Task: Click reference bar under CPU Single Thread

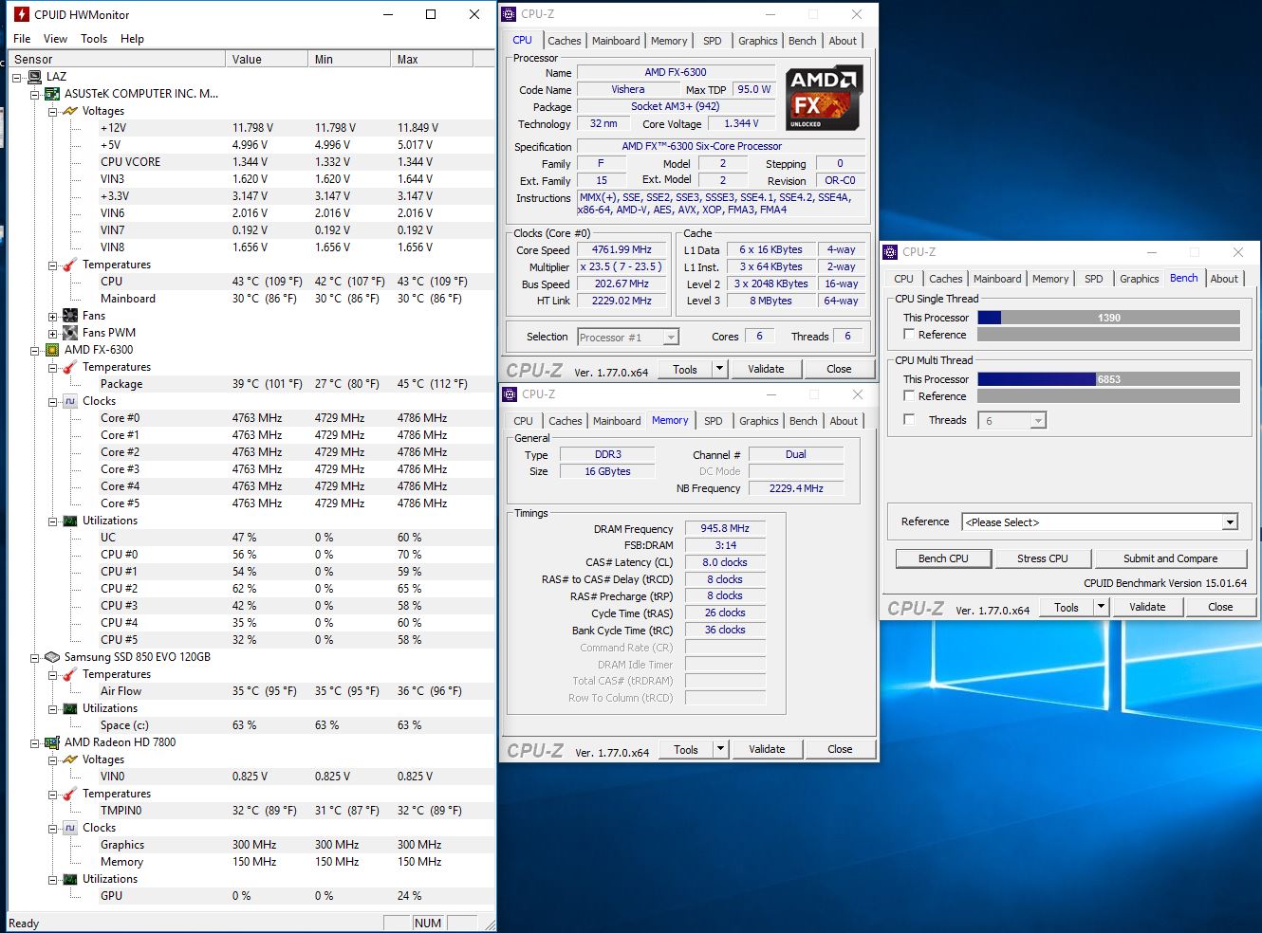Action: 1108,335
